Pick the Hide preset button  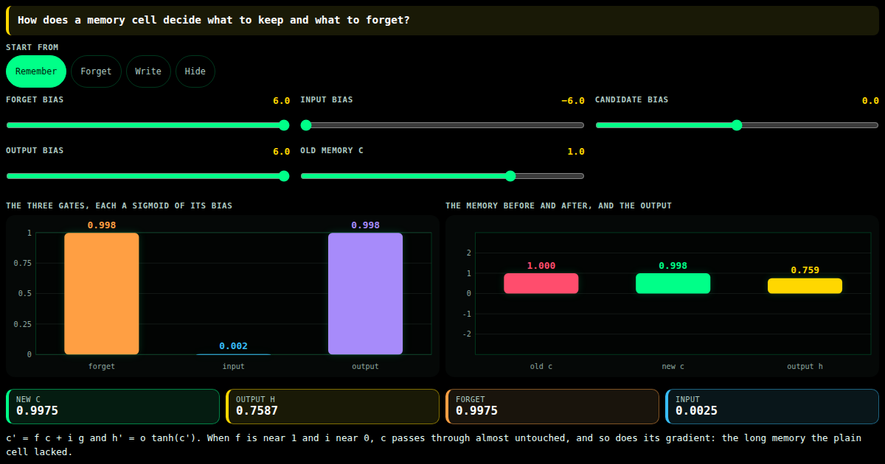point(195,71)
